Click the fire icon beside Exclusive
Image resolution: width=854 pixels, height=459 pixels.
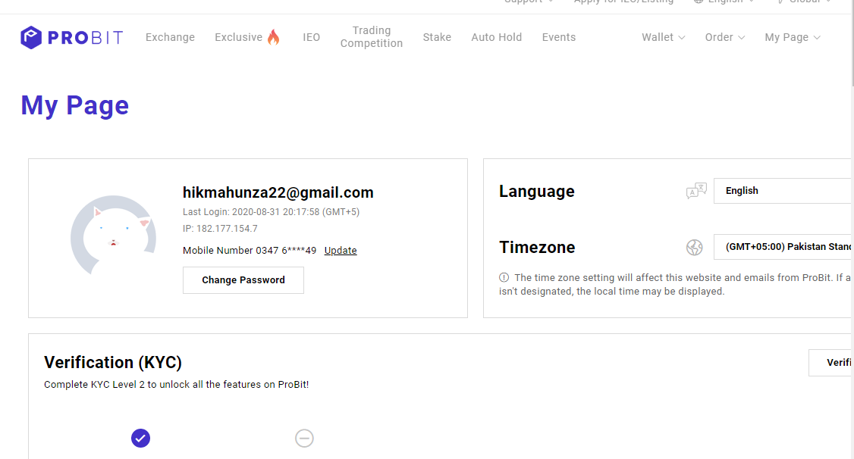click(273, 37)
